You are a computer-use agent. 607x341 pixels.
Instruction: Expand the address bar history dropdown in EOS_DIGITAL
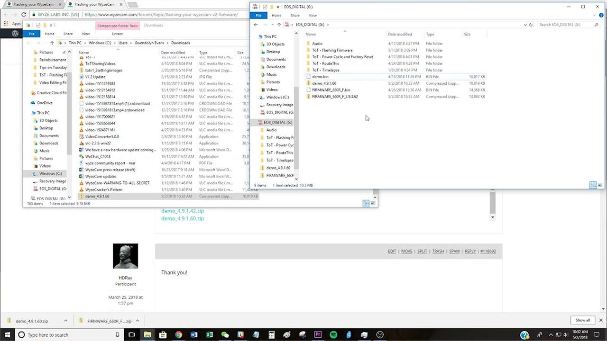pyautogui.click(x=525, y=25)
